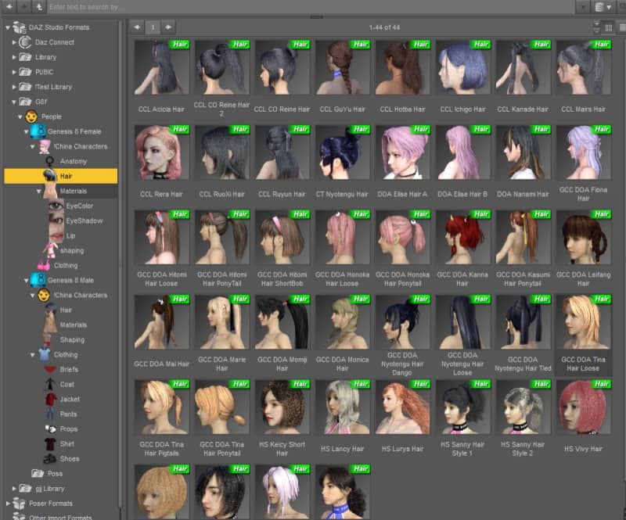This screenshot has width=626, height=520.
Task: Click the Poser Formats icon
Action: point(19,504)
